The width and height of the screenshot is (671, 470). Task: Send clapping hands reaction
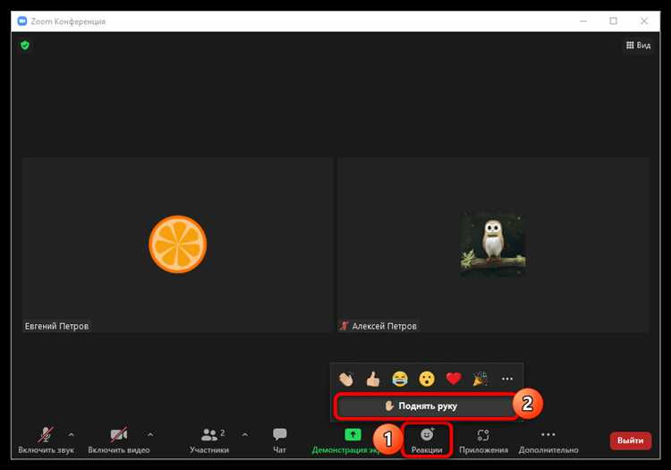[346, 379]
